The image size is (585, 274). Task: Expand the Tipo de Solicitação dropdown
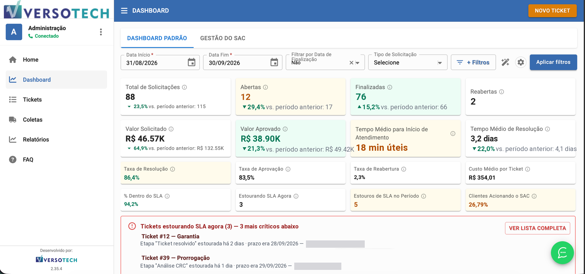pos(440,63)
